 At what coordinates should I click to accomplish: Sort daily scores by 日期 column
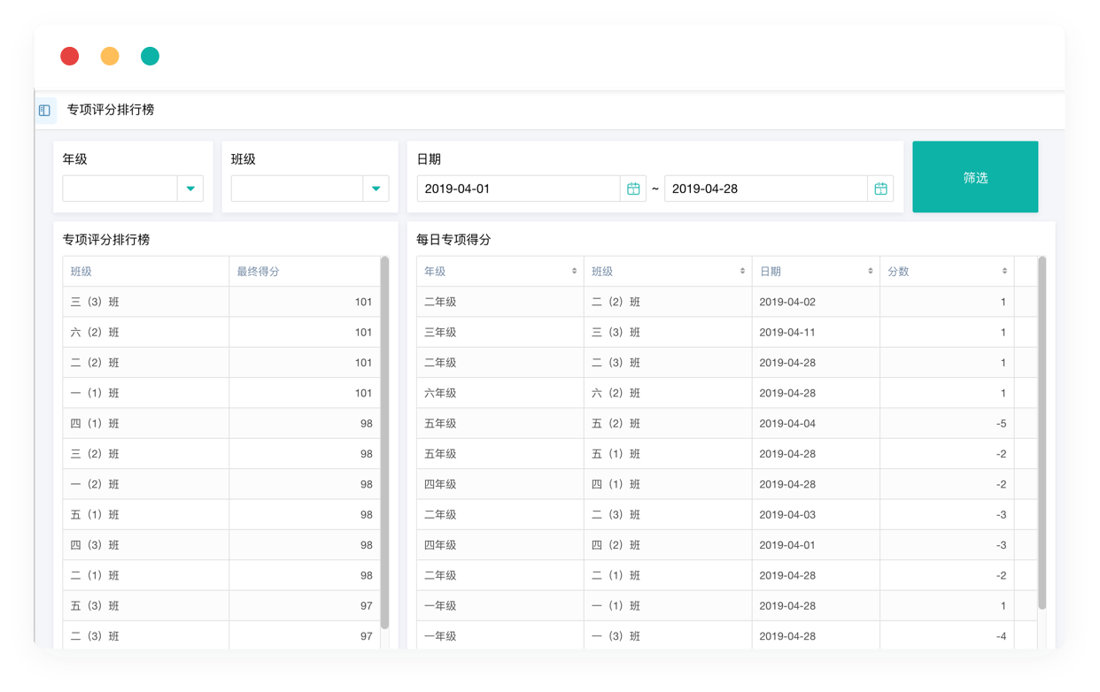pos(870,272)
